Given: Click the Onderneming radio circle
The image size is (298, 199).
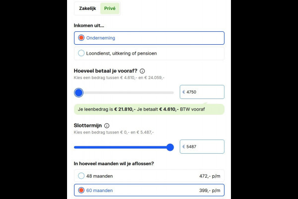Looking at the screenshot, I should (x=81, y=38).
